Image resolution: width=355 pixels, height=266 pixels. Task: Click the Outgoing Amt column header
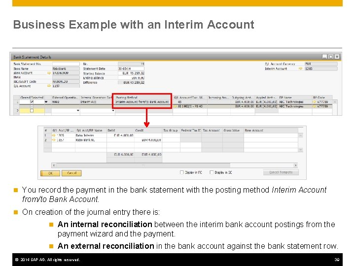point(243,98)
